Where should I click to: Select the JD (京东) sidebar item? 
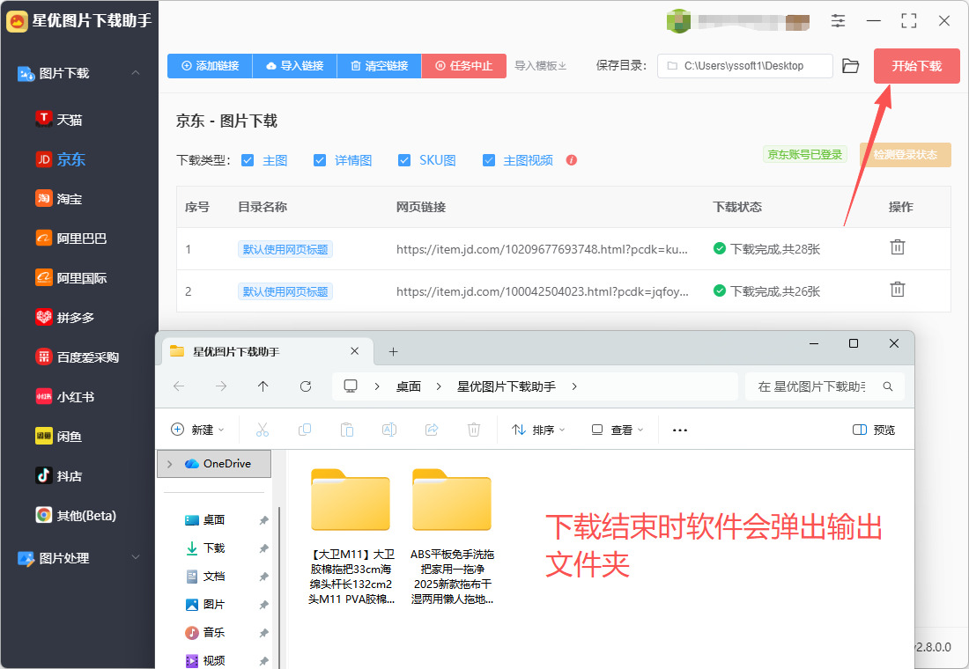(61, 159)
